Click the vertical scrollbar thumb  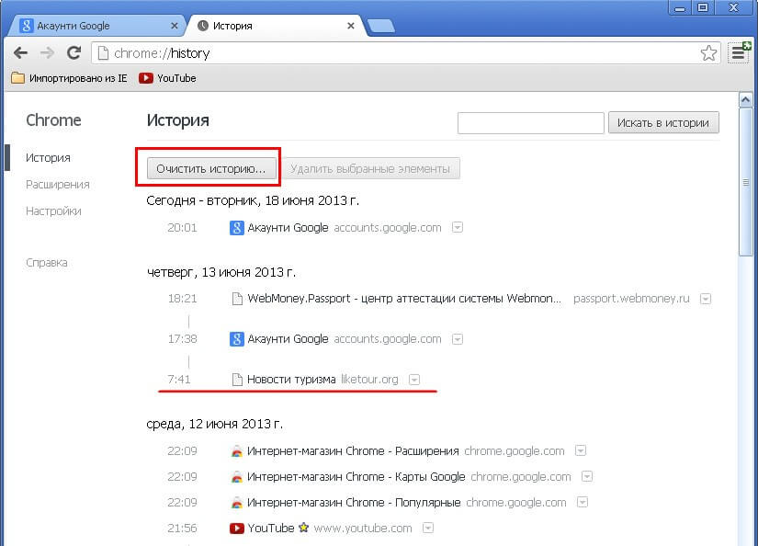pyautogui.click(x=745, y=182)
